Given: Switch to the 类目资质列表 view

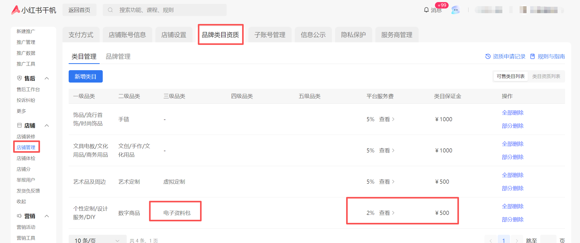Looking at the screenshot, I should tap(546, 76).
